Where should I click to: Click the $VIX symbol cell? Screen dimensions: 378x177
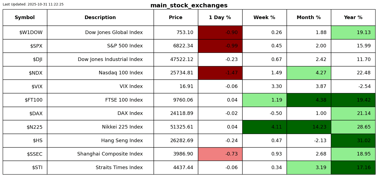point(37,87)
